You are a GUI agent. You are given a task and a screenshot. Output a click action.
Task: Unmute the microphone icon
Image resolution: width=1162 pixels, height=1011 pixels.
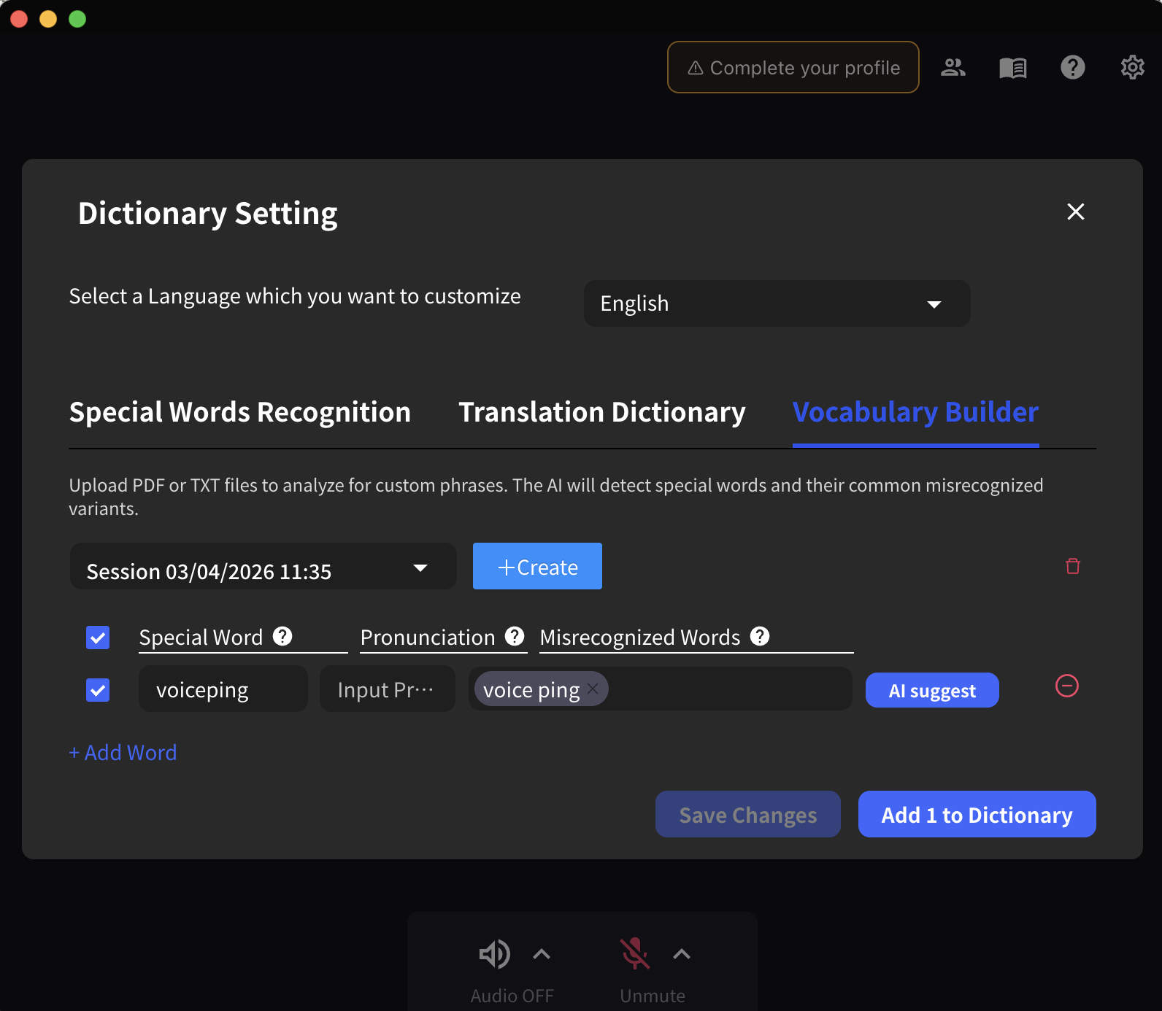tap(635, 954)
